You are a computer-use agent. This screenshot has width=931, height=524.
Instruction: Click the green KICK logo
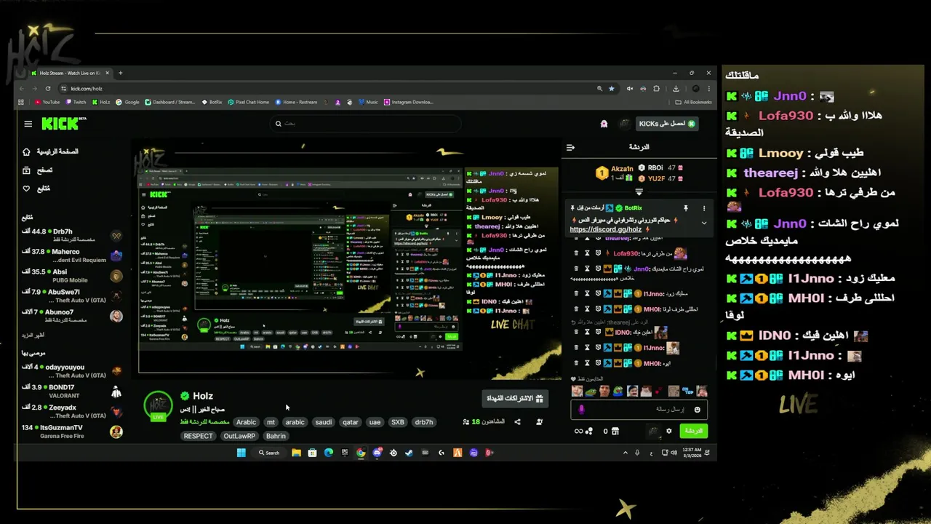click(x=62, y=124)
